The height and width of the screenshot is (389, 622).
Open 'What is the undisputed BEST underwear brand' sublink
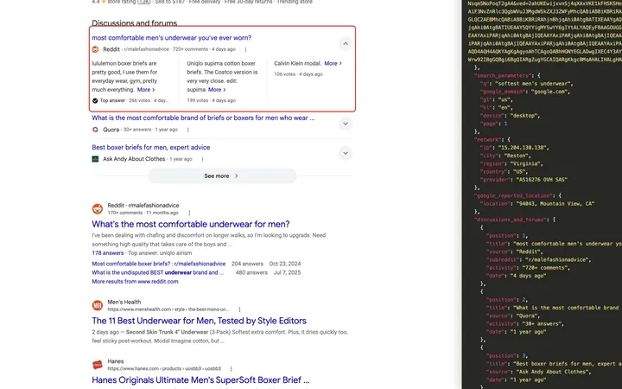[158, 272]
